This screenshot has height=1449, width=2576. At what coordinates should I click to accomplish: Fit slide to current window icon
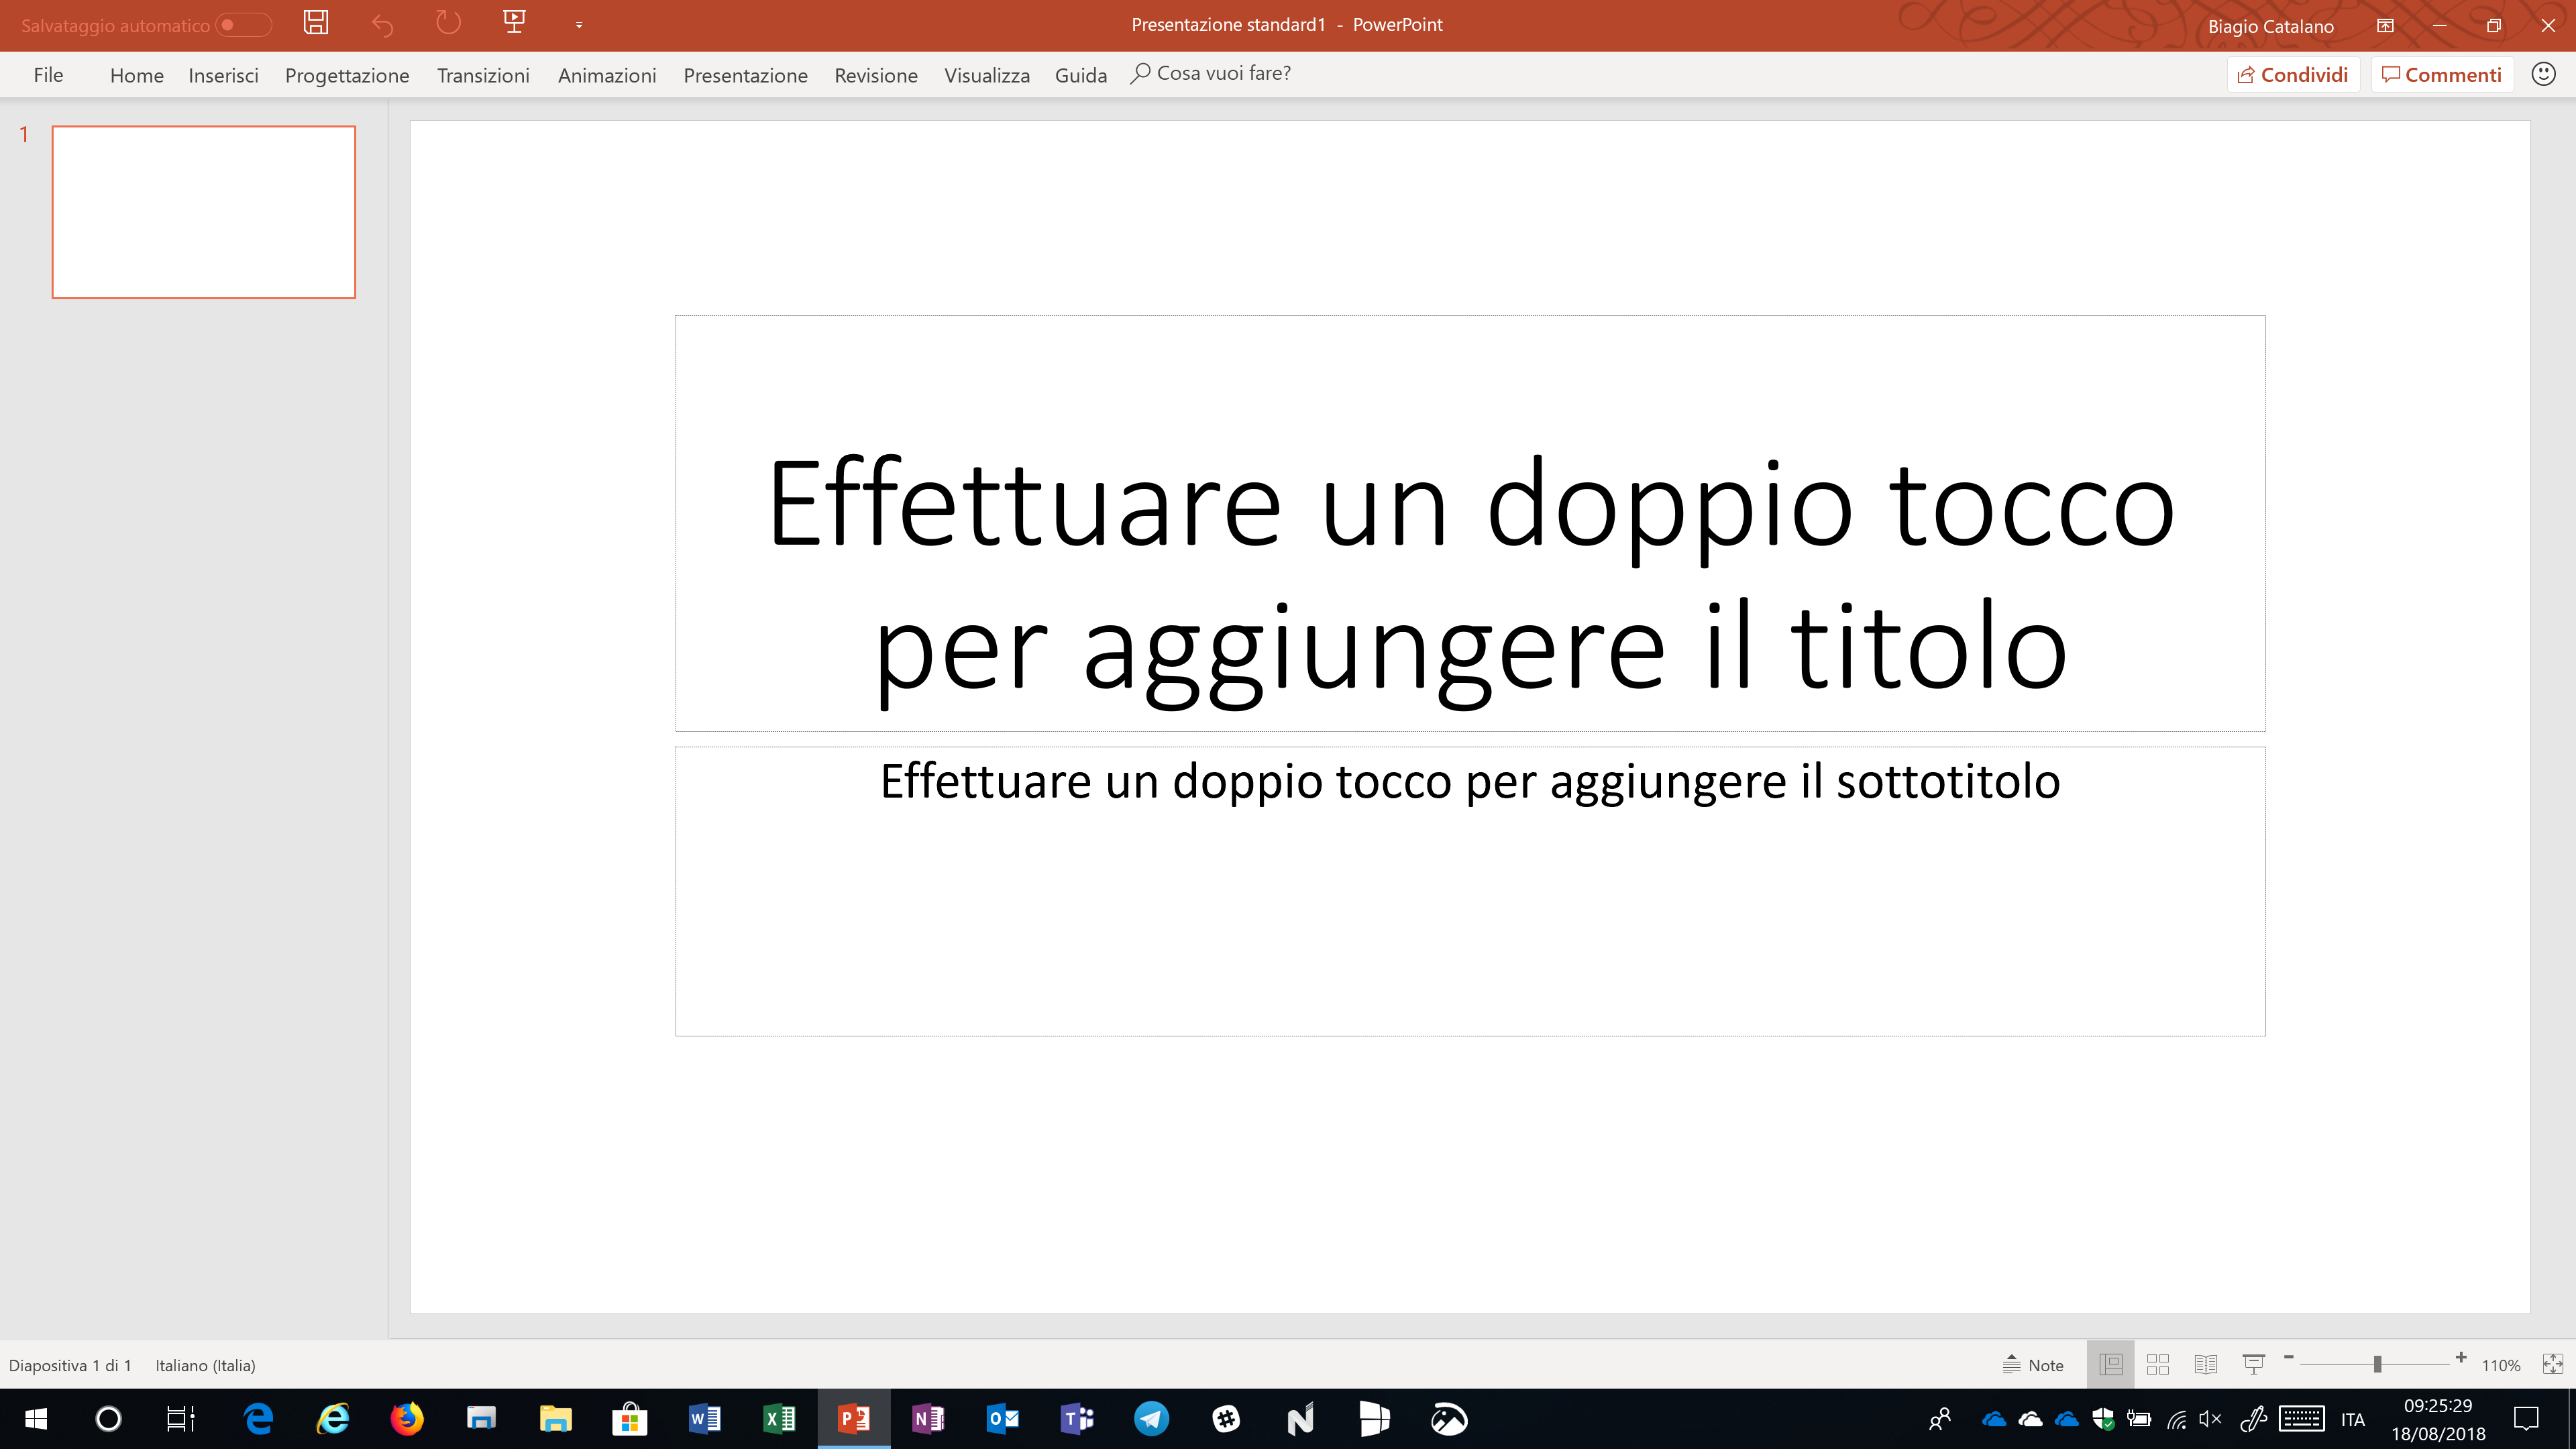point(2552,1365)
